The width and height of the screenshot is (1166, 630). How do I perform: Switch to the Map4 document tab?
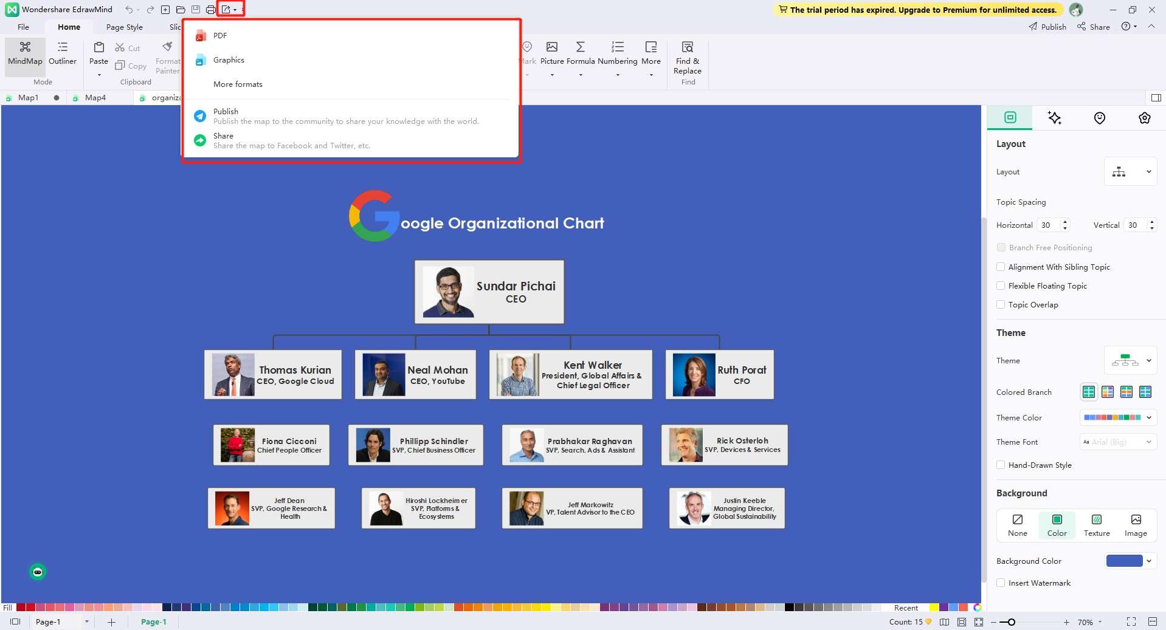point(95,97)
